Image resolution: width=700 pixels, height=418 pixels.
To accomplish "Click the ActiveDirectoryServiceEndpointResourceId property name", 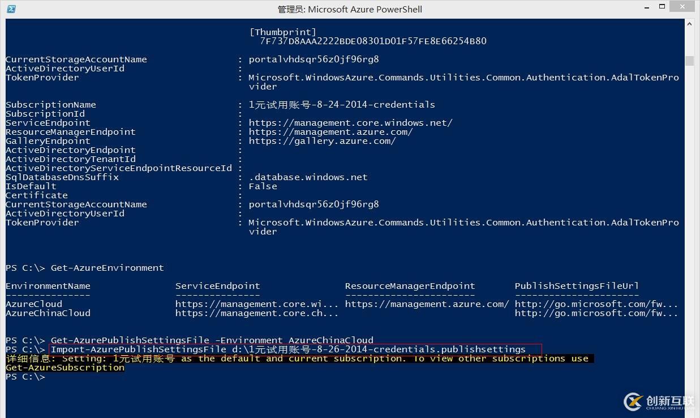I will click(x=119, y=168).
